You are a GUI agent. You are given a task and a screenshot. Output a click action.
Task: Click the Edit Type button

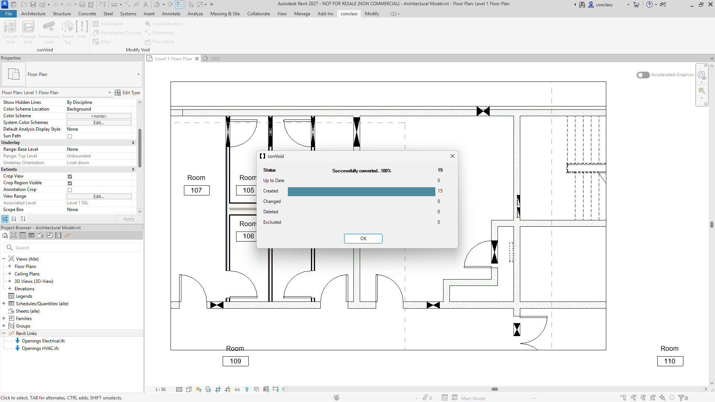127,93
